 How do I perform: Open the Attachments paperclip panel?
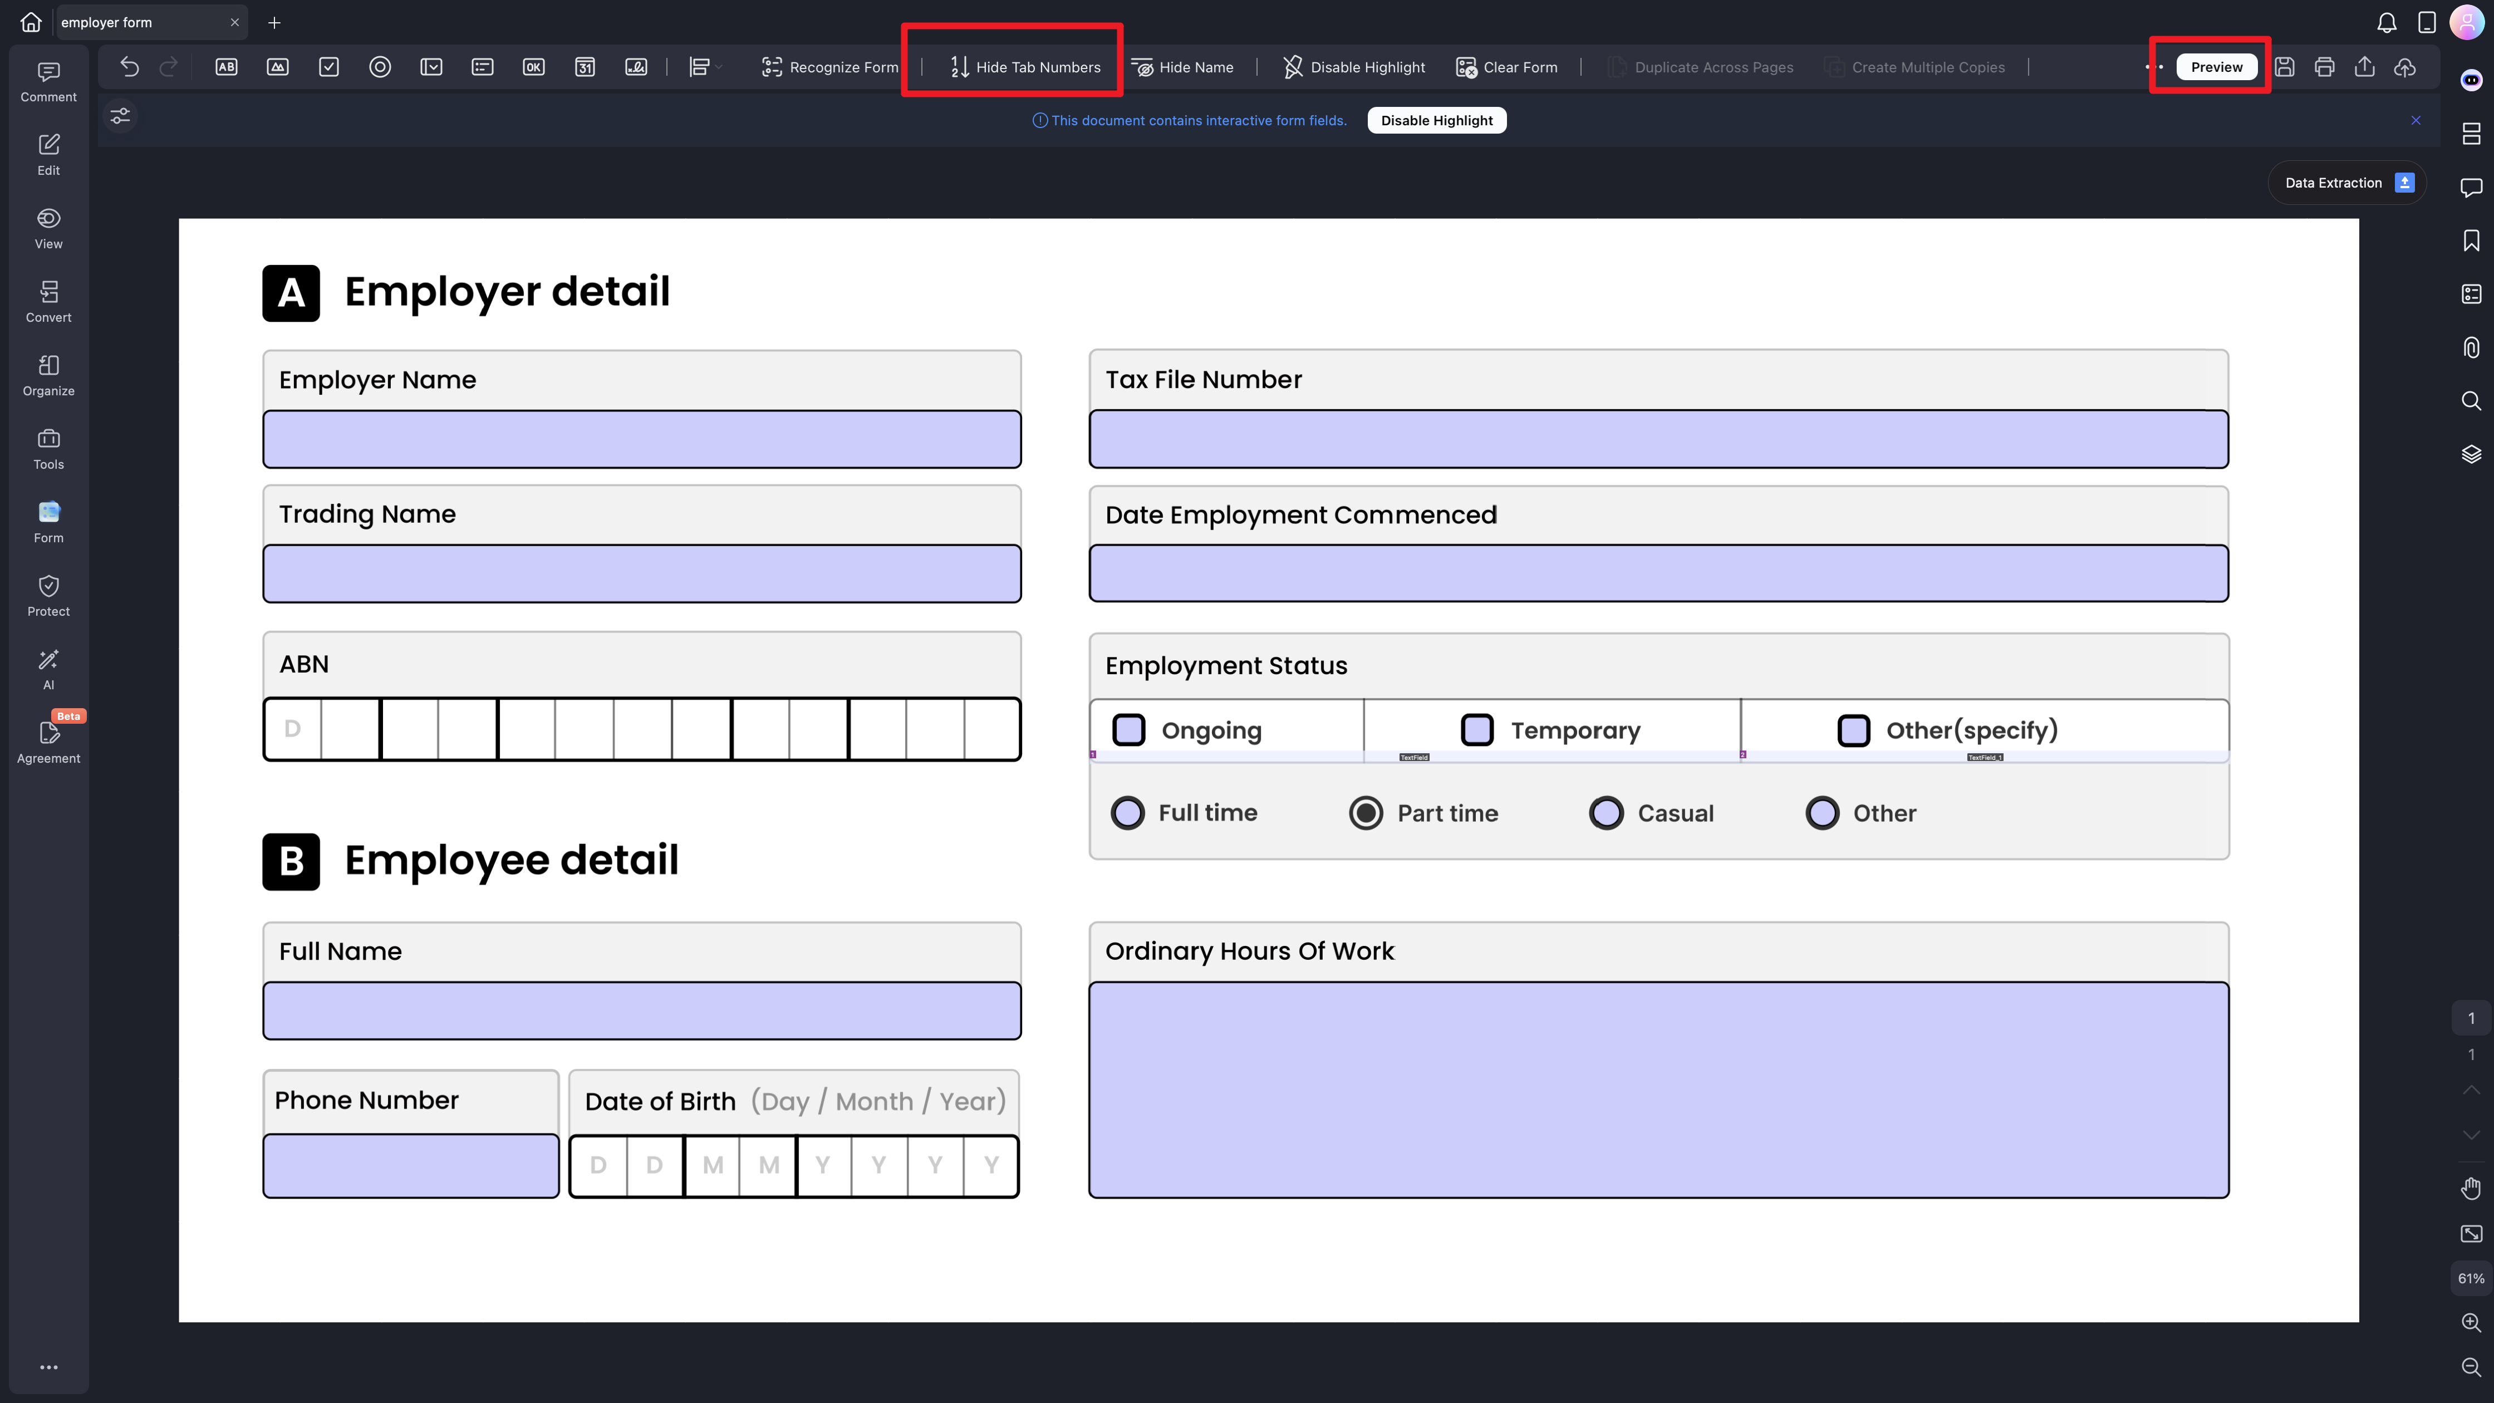(x=2472, y=347)
